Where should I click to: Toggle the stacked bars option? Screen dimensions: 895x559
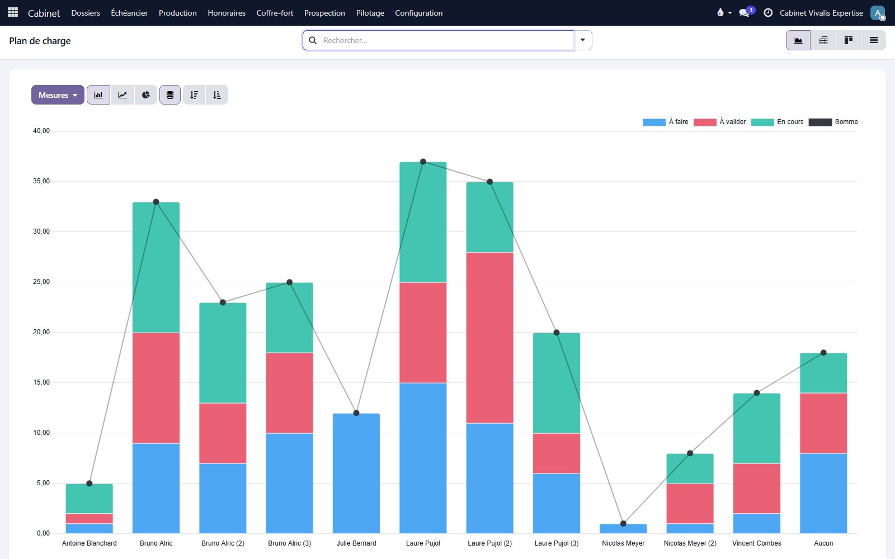coord(170,95)
